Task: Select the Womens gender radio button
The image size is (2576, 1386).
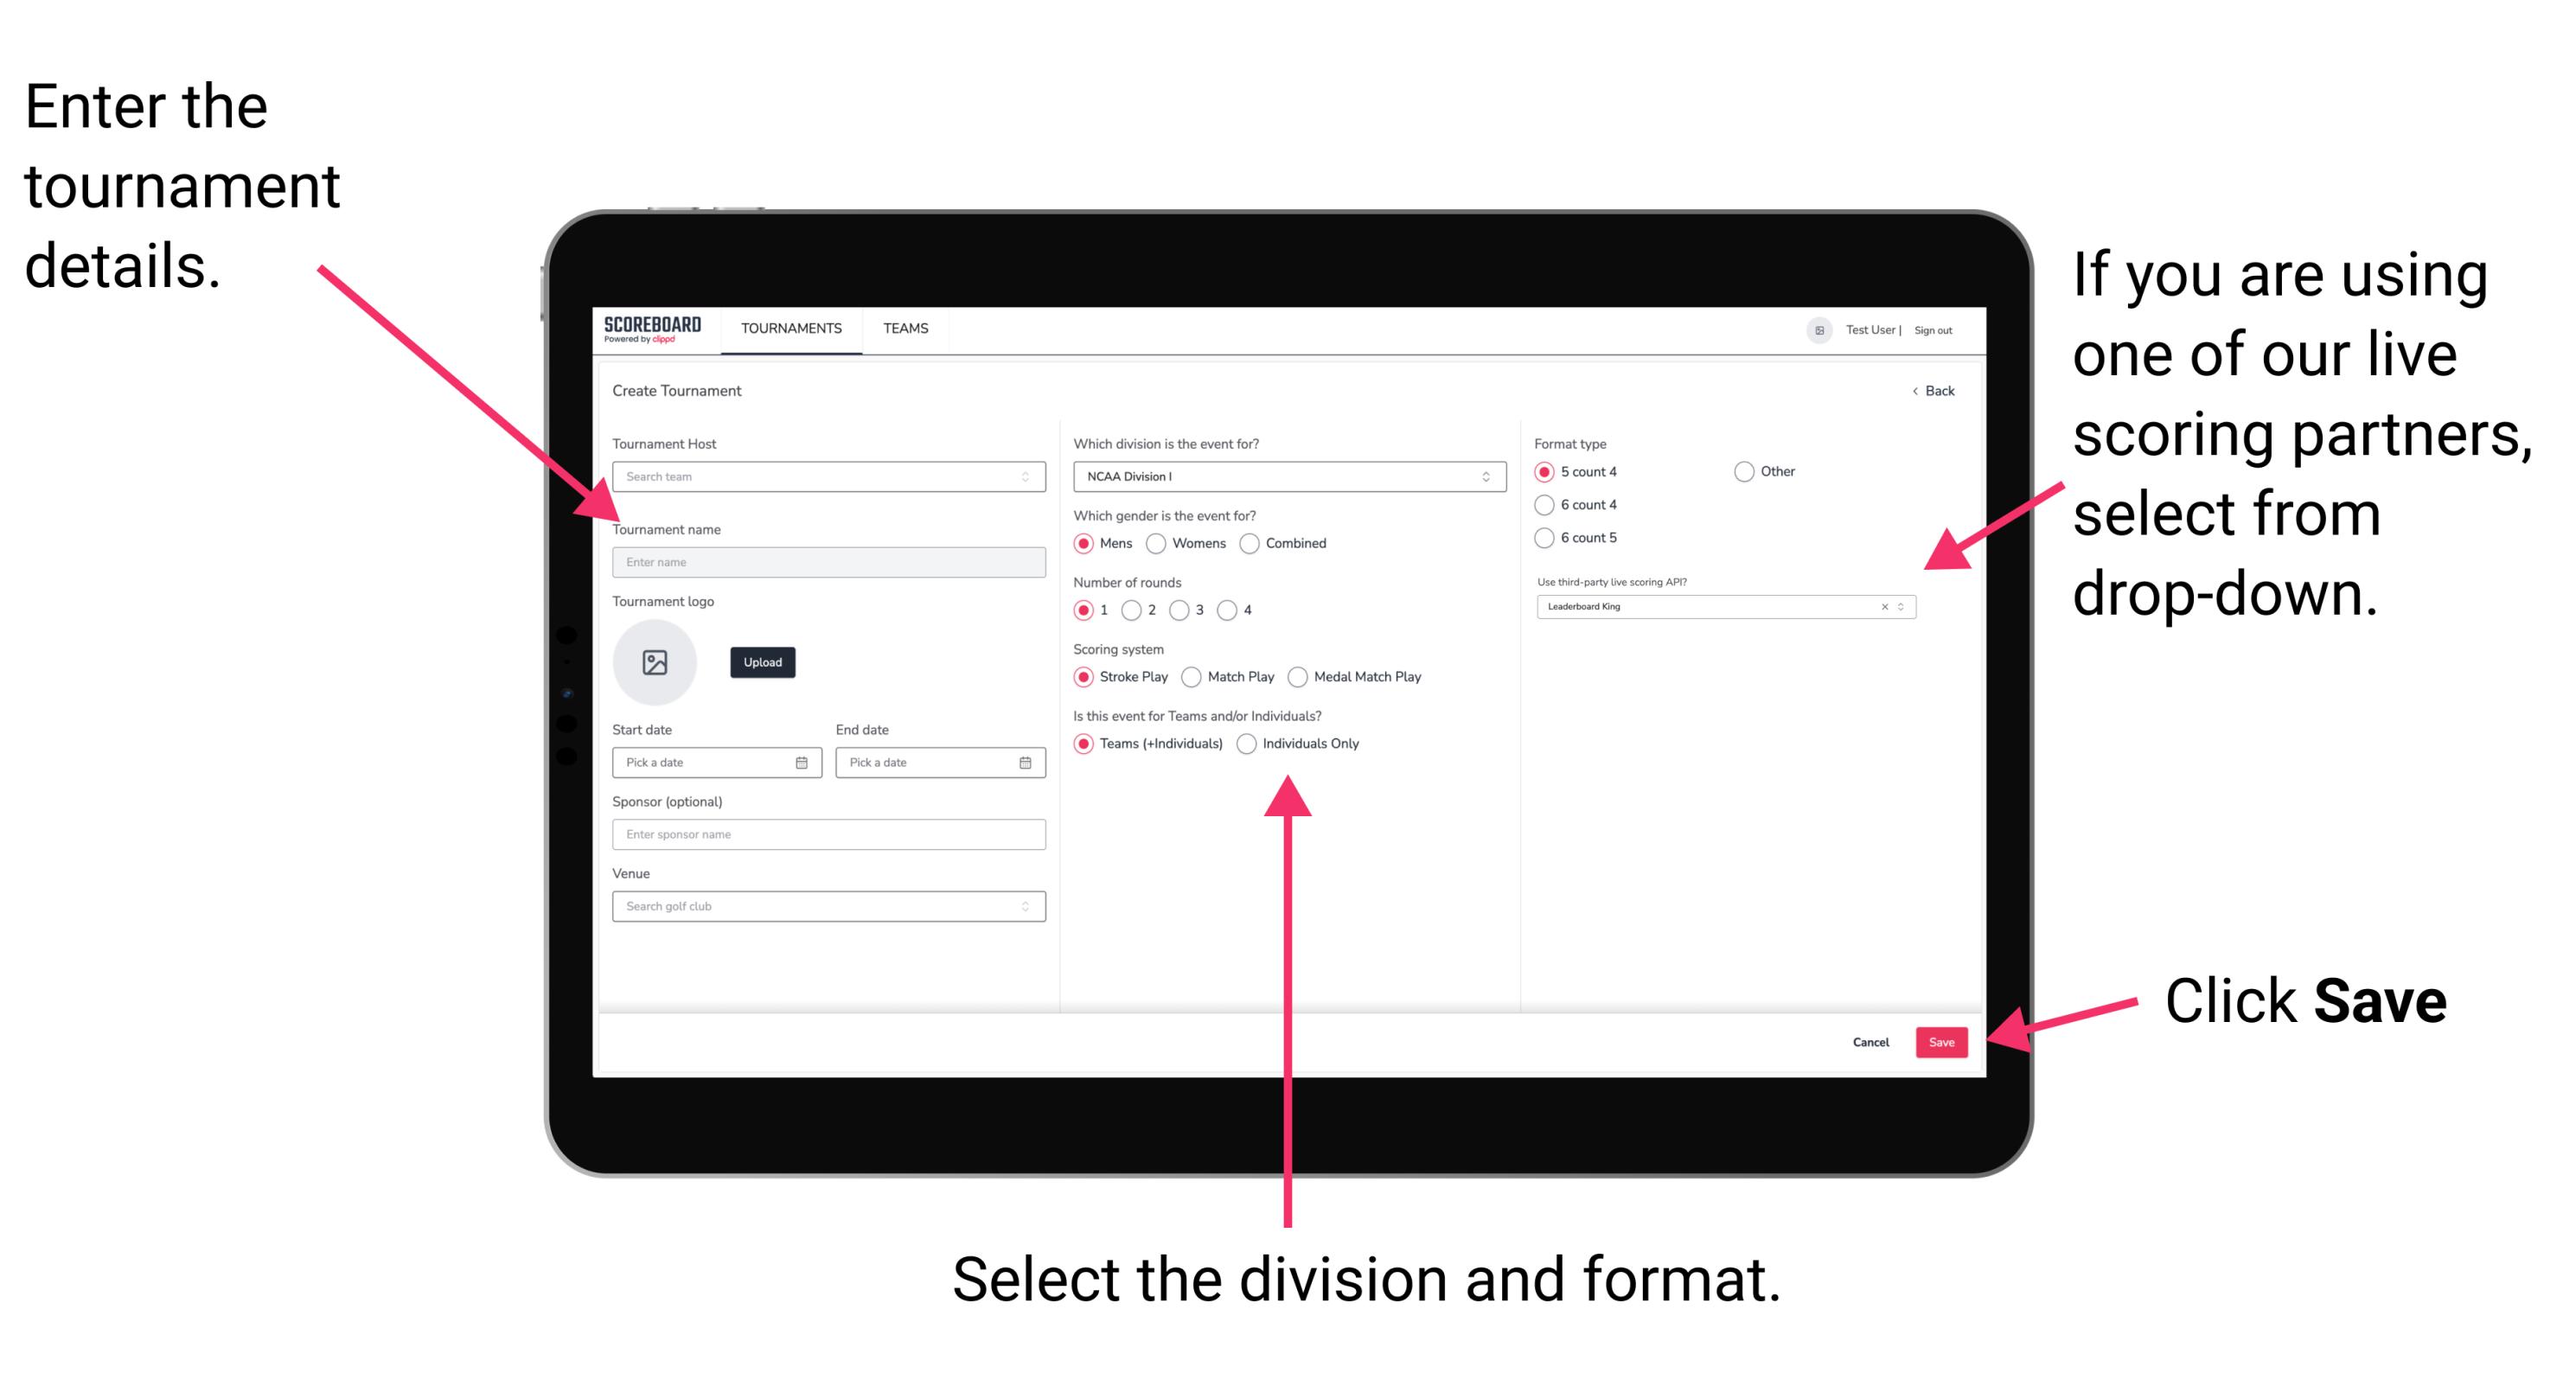Action: point(1160,543)
